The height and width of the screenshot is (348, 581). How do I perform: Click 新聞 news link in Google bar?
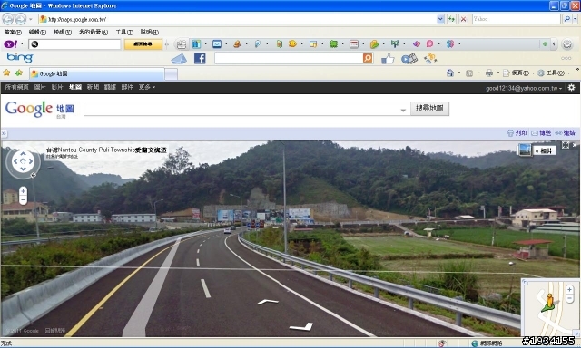(93, 87)
